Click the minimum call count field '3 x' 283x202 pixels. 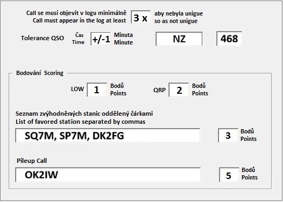(140, 17)
